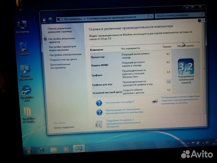Click the Графика для игр row label
This screenshot has width=217, height=163.
(102, 85)
